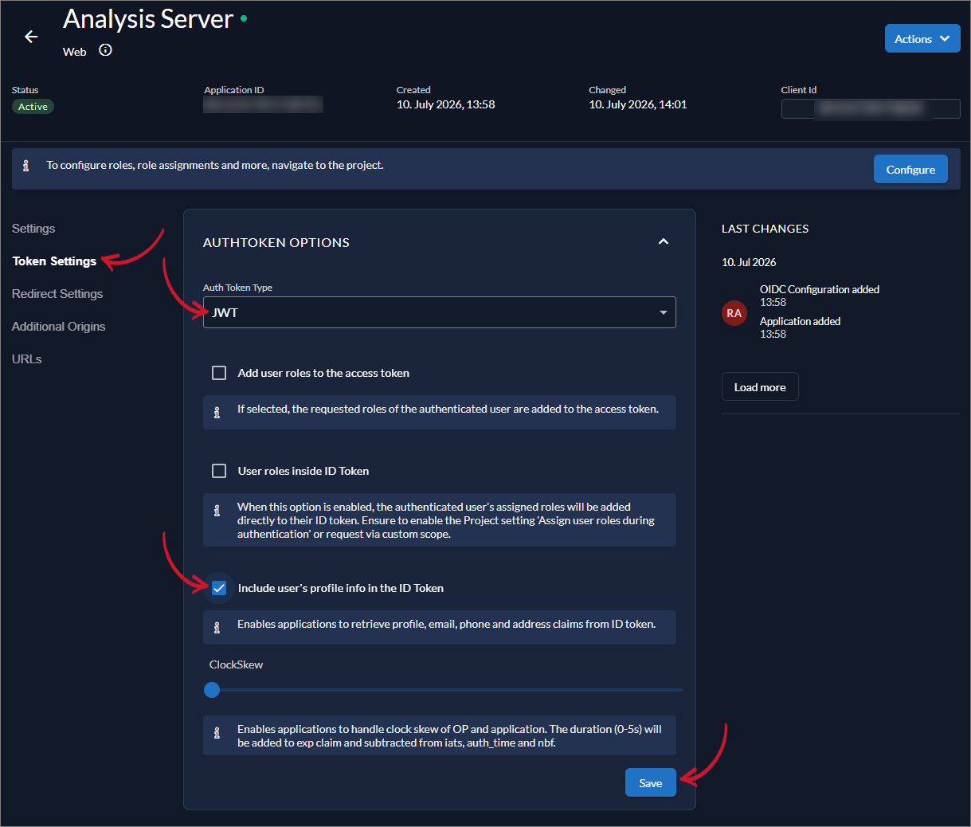Click the 'Application added' change entry
The width and height of the screenshot is (971, 827).
pos(801,321)
